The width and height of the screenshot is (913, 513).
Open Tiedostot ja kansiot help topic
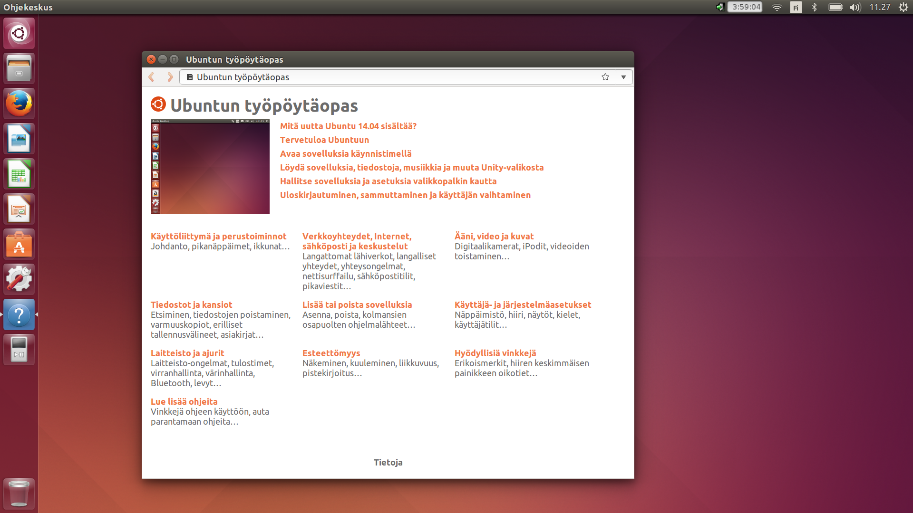[x=191, y=304]
